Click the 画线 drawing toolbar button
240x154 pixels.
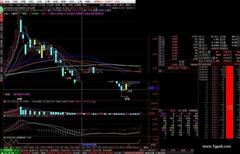[128, 5]
